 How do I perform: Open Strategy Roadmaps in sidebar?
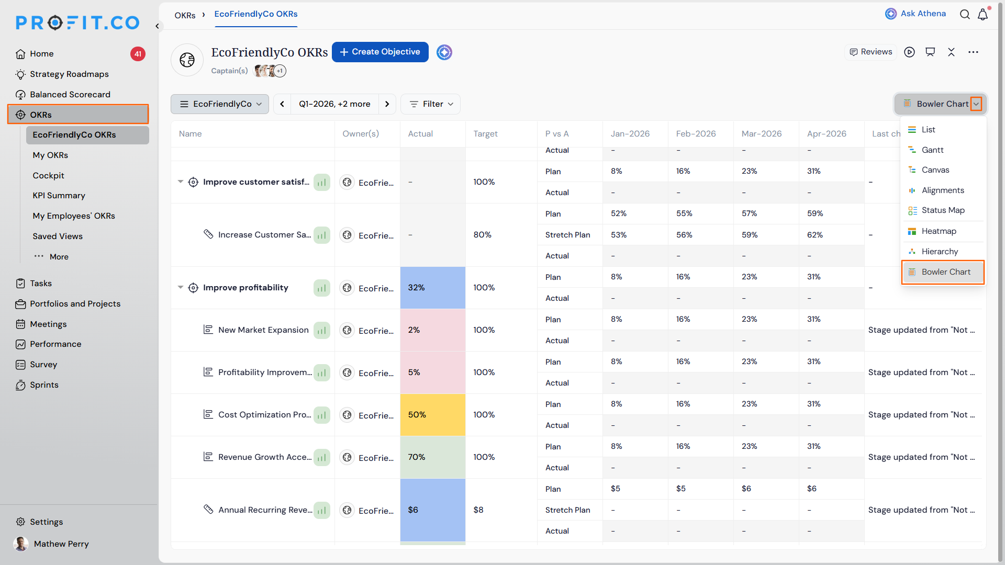(x=69, y=74)
